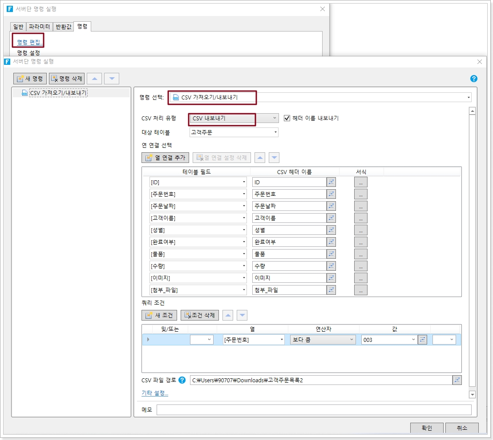493x440 pixels.
Task: Click the binding icon beside CSV 파일 경로 field
Action: 457,380
